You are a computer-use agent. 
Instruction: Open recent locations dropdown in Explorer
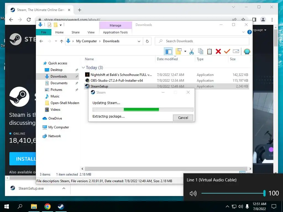click(x=56, y=41)
